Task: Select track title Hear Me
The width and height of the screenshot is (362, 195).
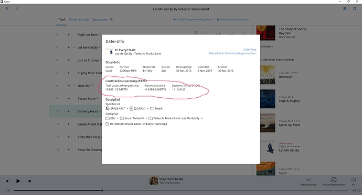Action: click(x=83, y=86)
